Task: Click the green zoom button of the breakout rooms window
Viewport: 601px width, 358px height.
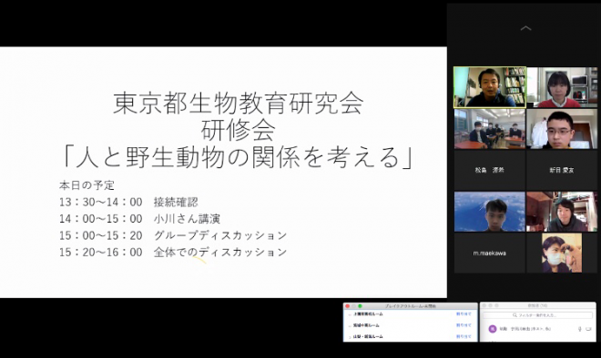Action: pyautogui.click(x=360, y=306)
